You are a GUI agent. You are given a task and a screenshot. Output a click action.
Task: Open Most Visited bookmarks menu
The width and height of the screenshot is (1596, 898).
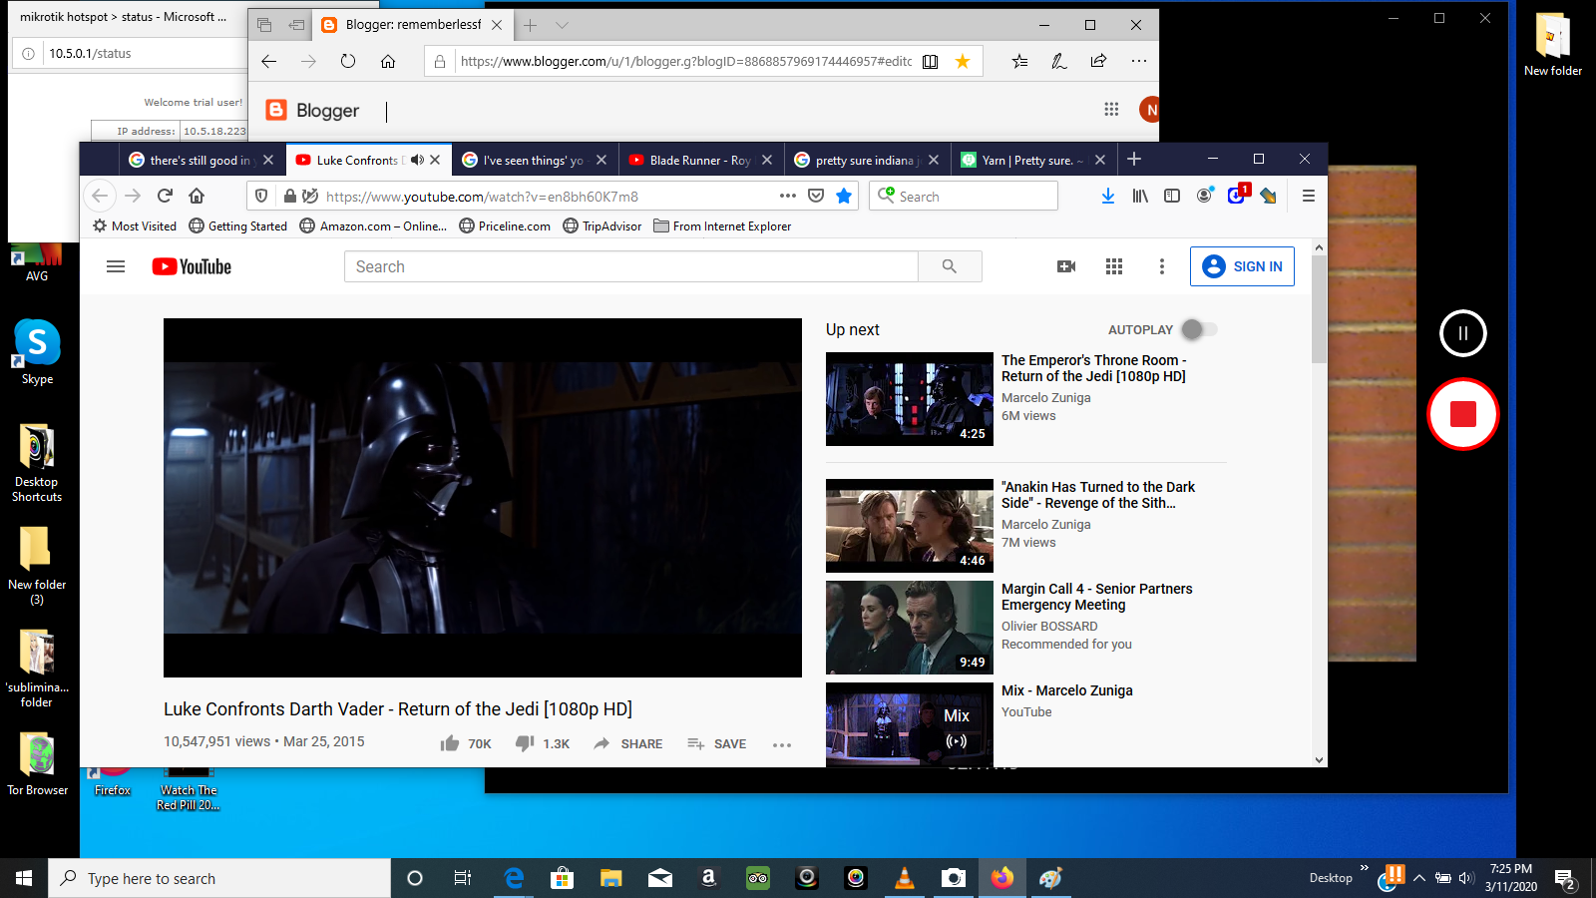(135, 226)
